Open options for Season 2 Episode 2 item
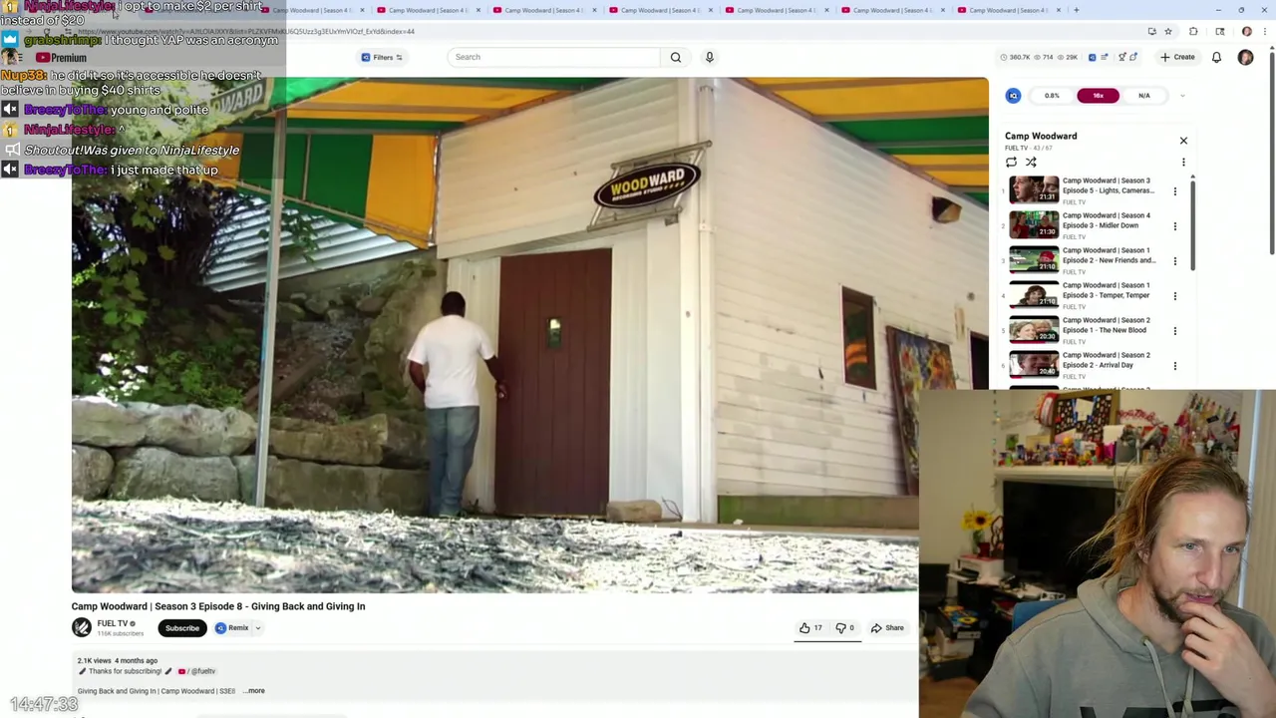The height and width of the screenshot is (718, 1276). click(x=1174, y=366)
